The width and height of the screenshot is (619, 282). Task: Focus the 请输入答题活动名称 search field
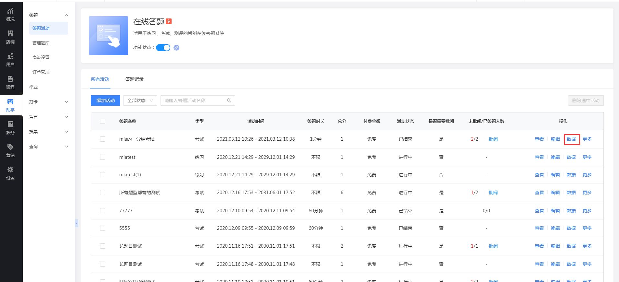point(198,100)
